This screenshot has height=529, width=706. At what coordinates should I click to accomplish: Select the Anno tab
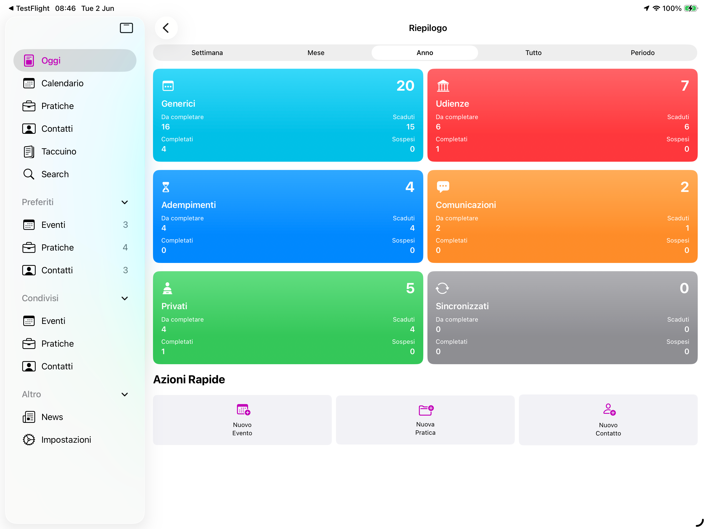[425, 53]
